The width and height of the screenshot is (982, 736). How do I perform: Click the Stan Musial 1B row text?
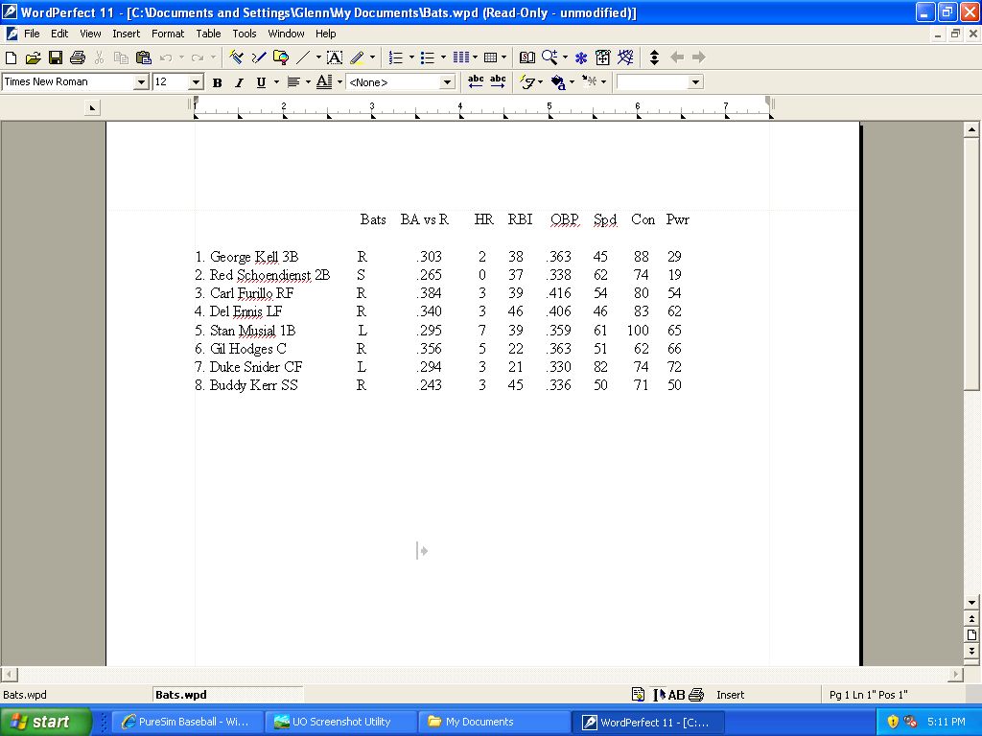click(245, 331)
